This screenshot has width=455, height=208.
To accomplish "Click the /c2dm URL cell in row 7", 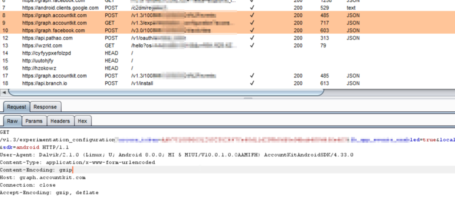I will click(148, 8).
